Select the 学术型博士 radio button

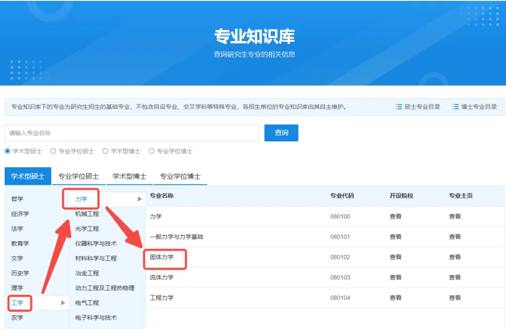(x=105, y=151)
